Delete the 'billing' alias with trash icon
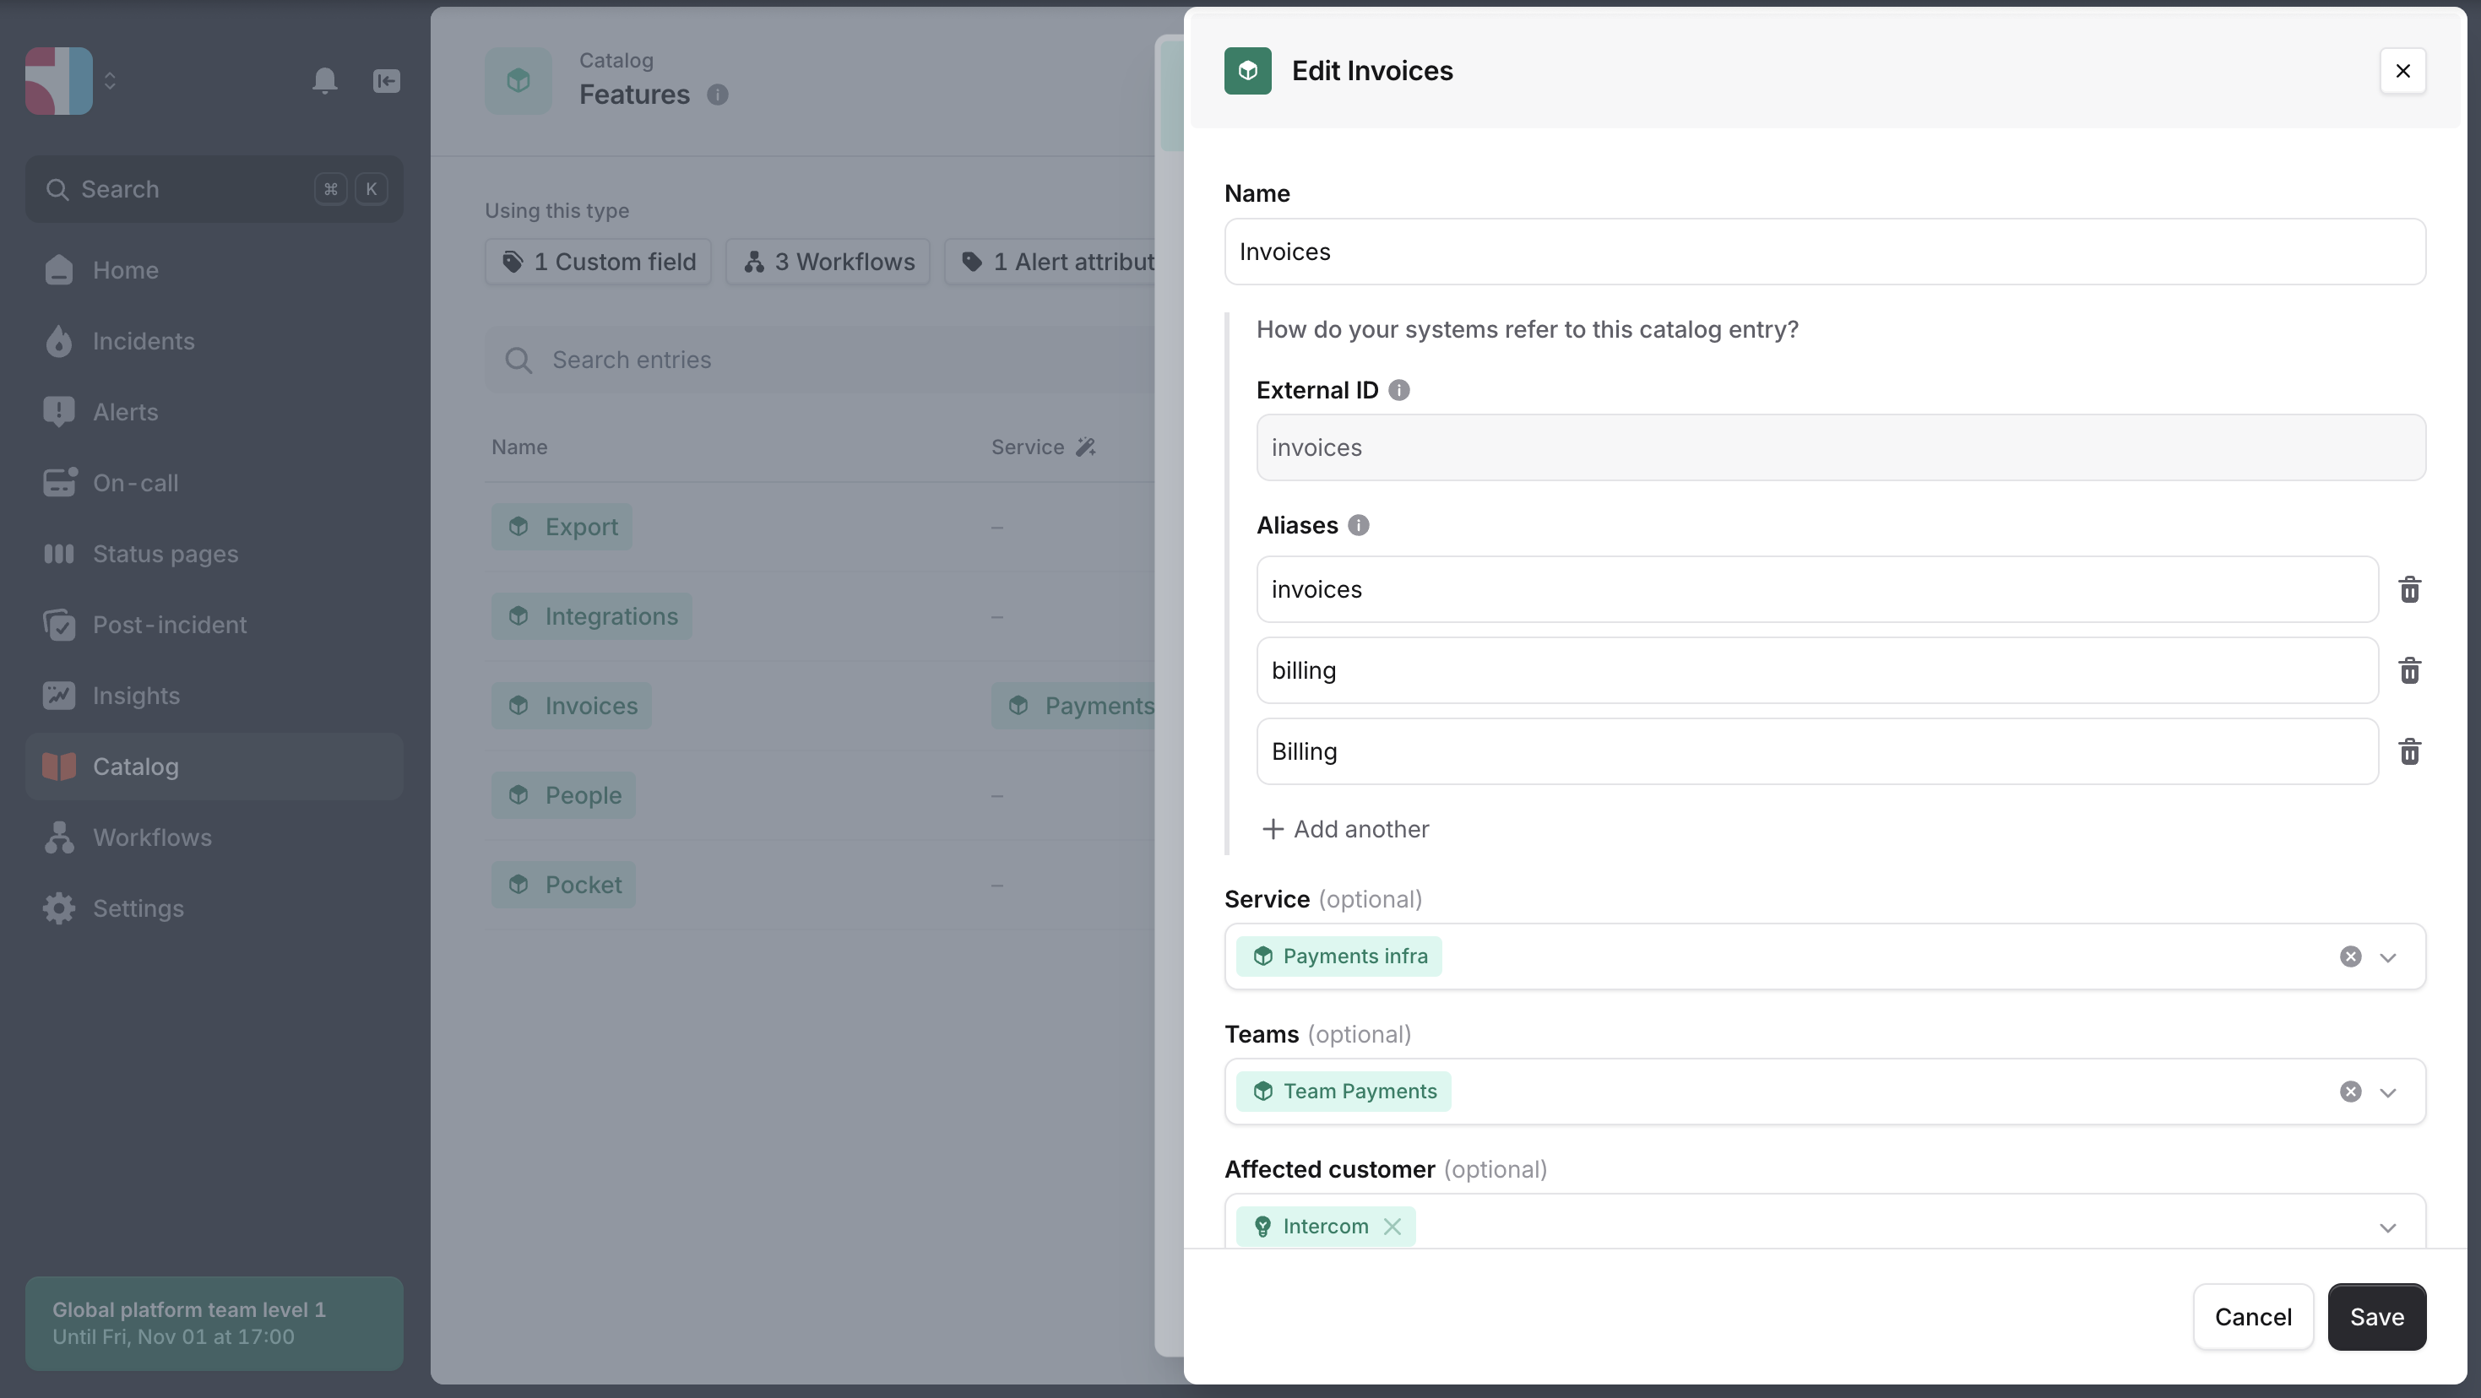The width and height of the screenshot is (2481, 1398). tap(2408, 670)
